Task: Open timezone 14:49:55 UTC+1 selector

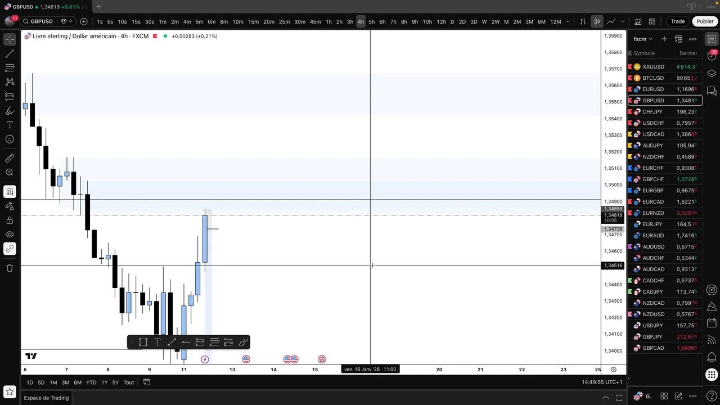Action: click(602, 382)
